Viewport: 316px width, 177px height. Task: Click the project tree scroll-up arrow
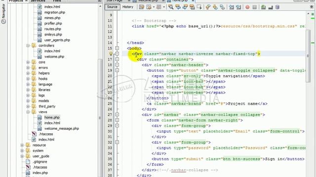pyautogui.click(x=100, y=6)
